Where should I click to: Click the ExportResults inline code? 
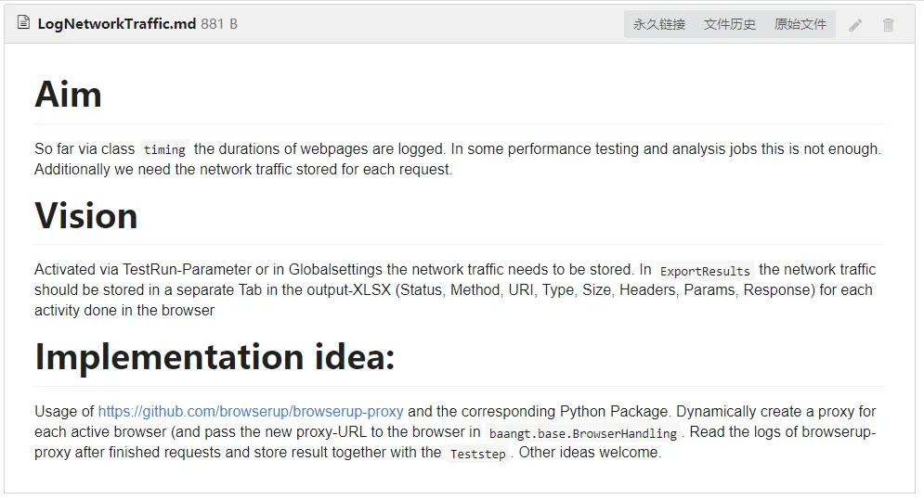[x=705, y=271]
